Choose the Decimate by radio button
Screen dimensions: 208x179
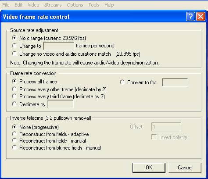click(x=14, y=104)
